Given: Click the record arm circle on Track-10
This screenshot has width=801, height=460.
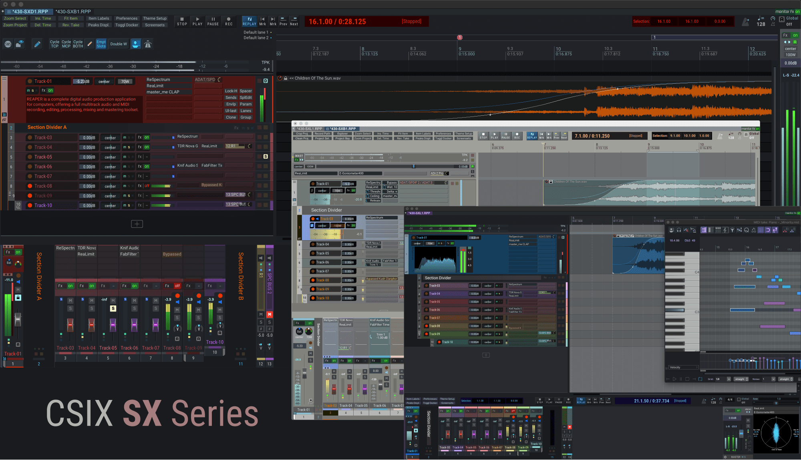Looking at the screenshot, I should pyautogui.click(x=30, y=205).
